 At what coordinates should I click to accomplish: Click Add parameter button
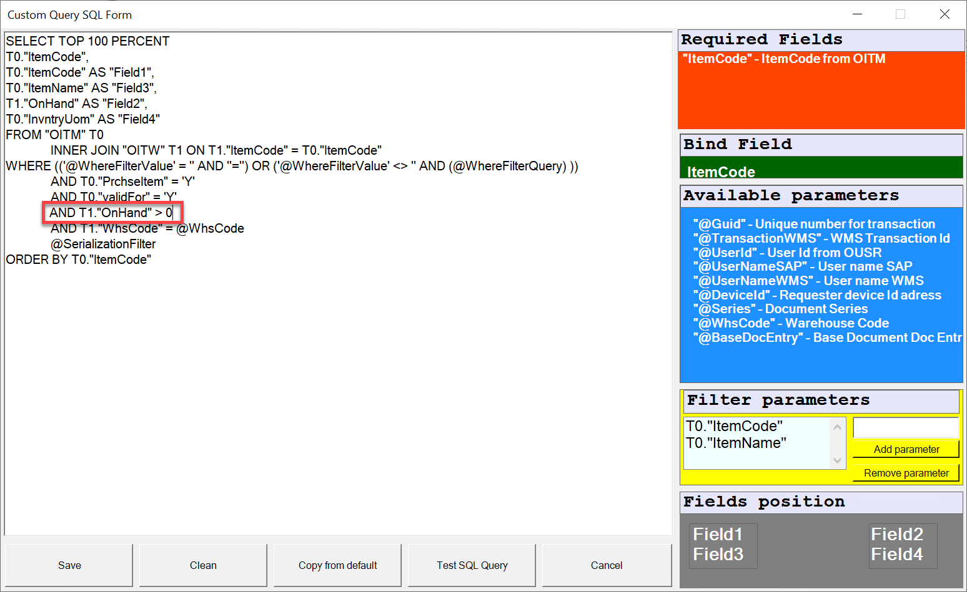(x=906, y=449)
